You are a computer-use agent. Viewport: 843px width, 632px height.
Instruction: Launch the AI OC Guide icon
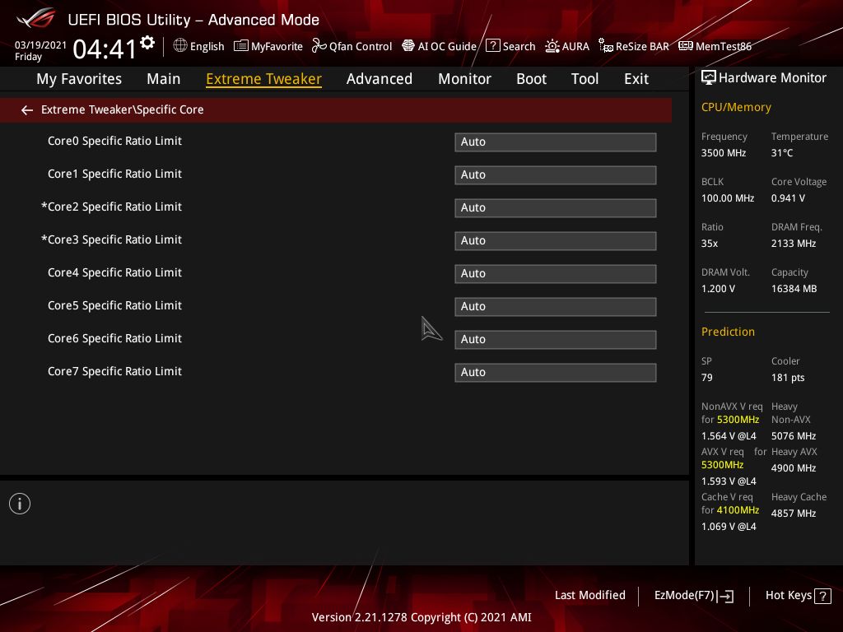(x=408, y=46)
